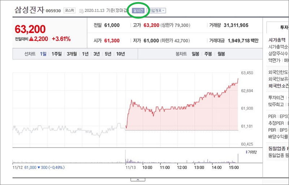Click the 상장주식수 sidebar entry
The image size is (289, 185).
point(278,54)
